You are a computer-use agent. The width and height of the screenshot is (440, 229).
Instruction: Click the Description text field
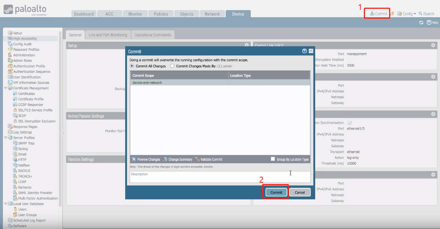click(220, 177)
